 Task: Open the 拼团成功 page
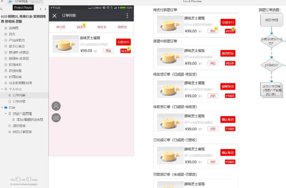tap(15, 65)
